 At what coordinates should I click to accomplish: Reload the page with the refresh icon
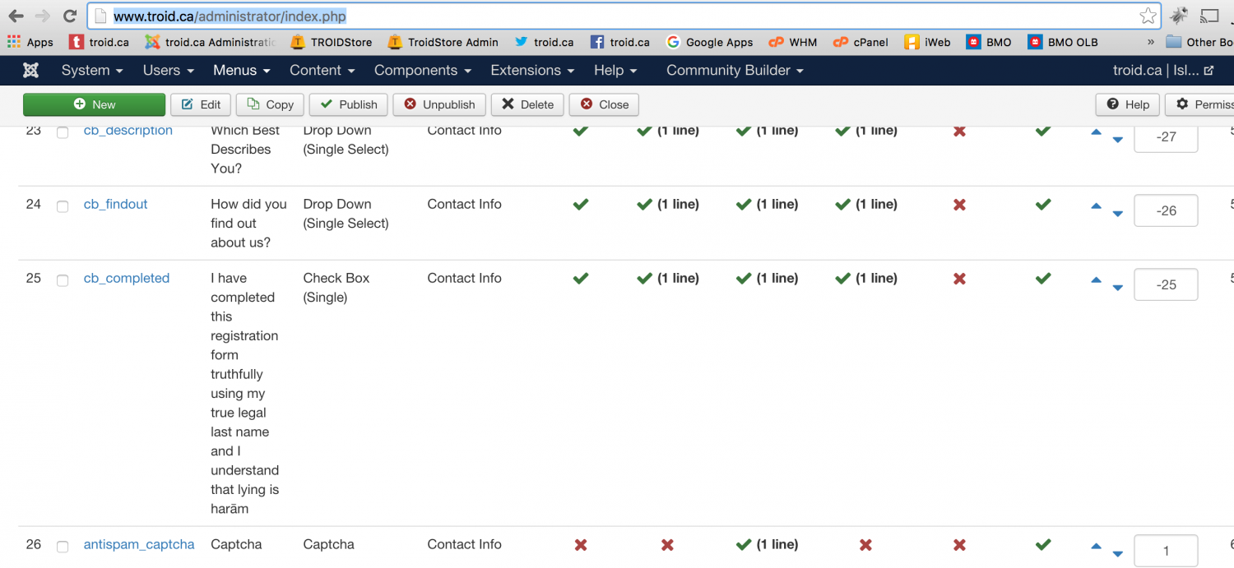click(70, 16)
